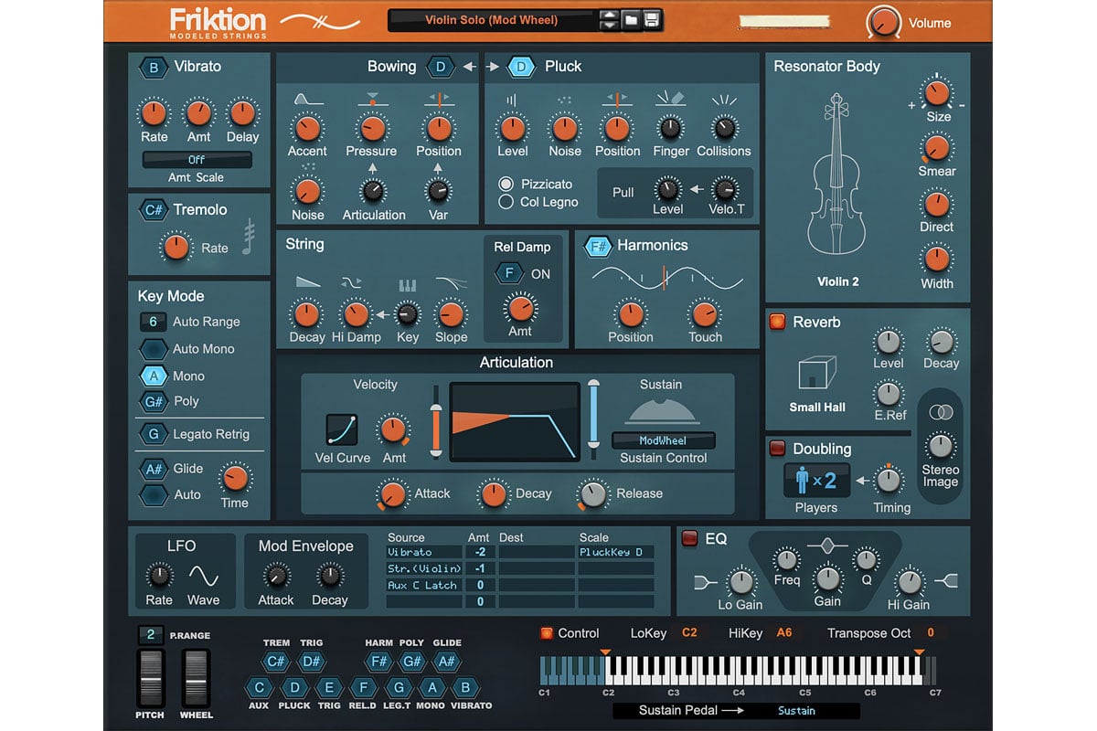The width and height of the screenshot is (1097, 731).
Task: Open the Vel Curve shape icon
Action: tap(342, 429)
